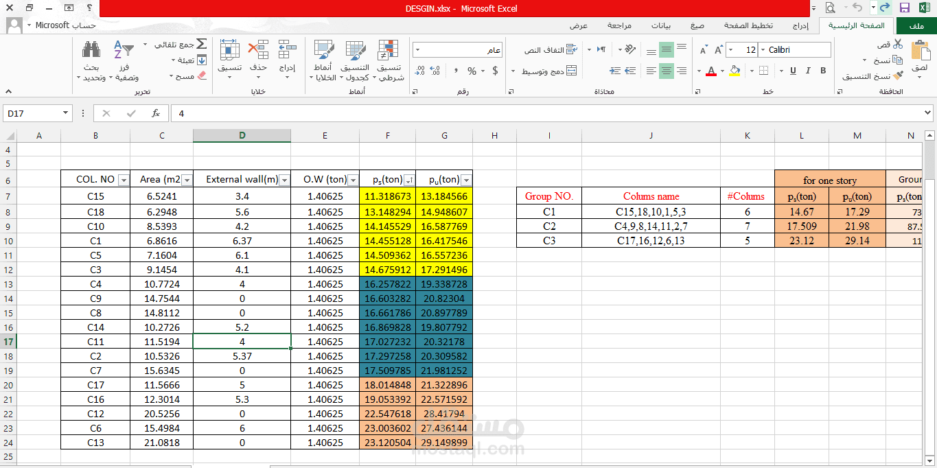Click the red font color A swatch
Screen dimensions: 937x468
712,71
